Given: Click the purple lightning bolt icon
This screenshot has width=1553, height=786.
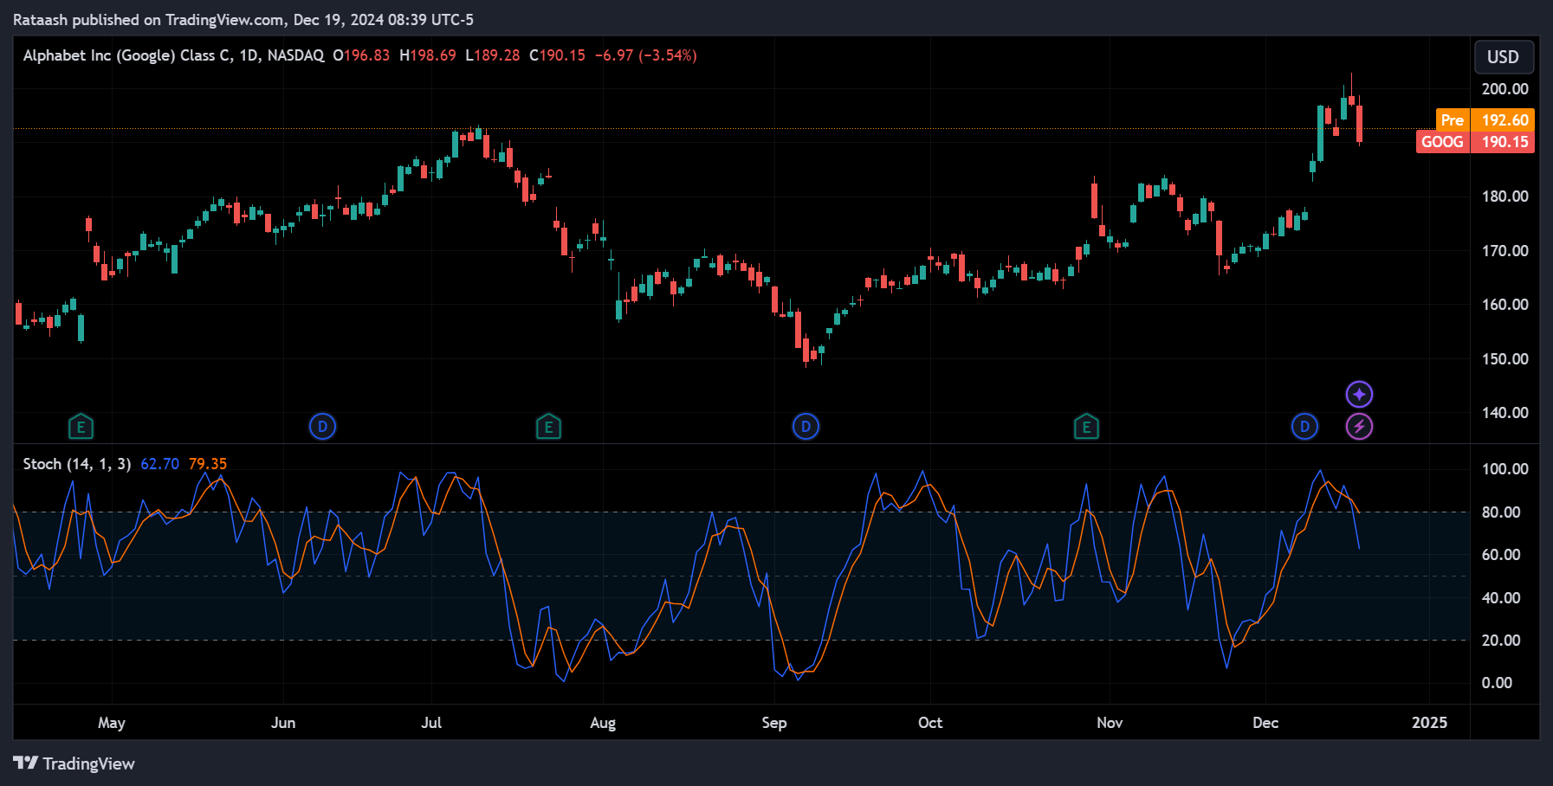Looking at the screenshot, I should point(1359,427).
